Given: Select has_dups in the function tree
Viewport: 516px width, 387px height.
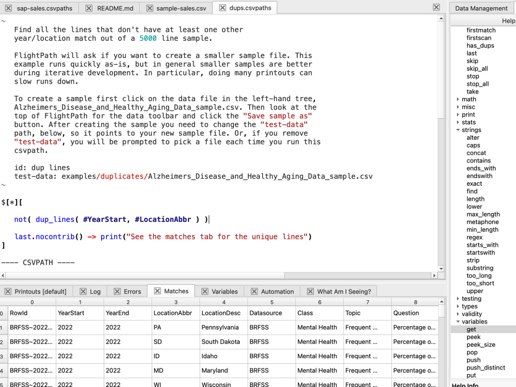Looking at the screenshot, I should point(480,45).
